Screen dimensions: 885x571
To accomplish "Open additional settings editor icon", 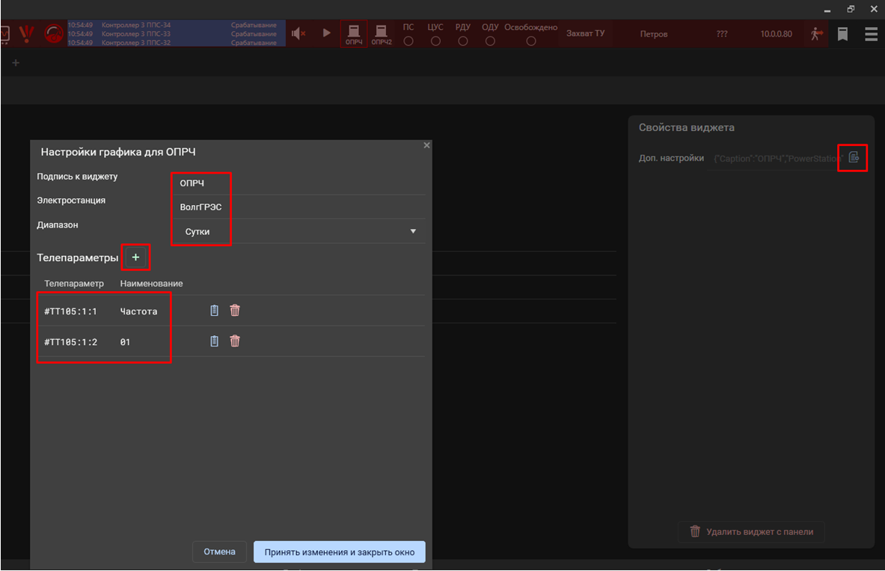I will tap(854, 157).
